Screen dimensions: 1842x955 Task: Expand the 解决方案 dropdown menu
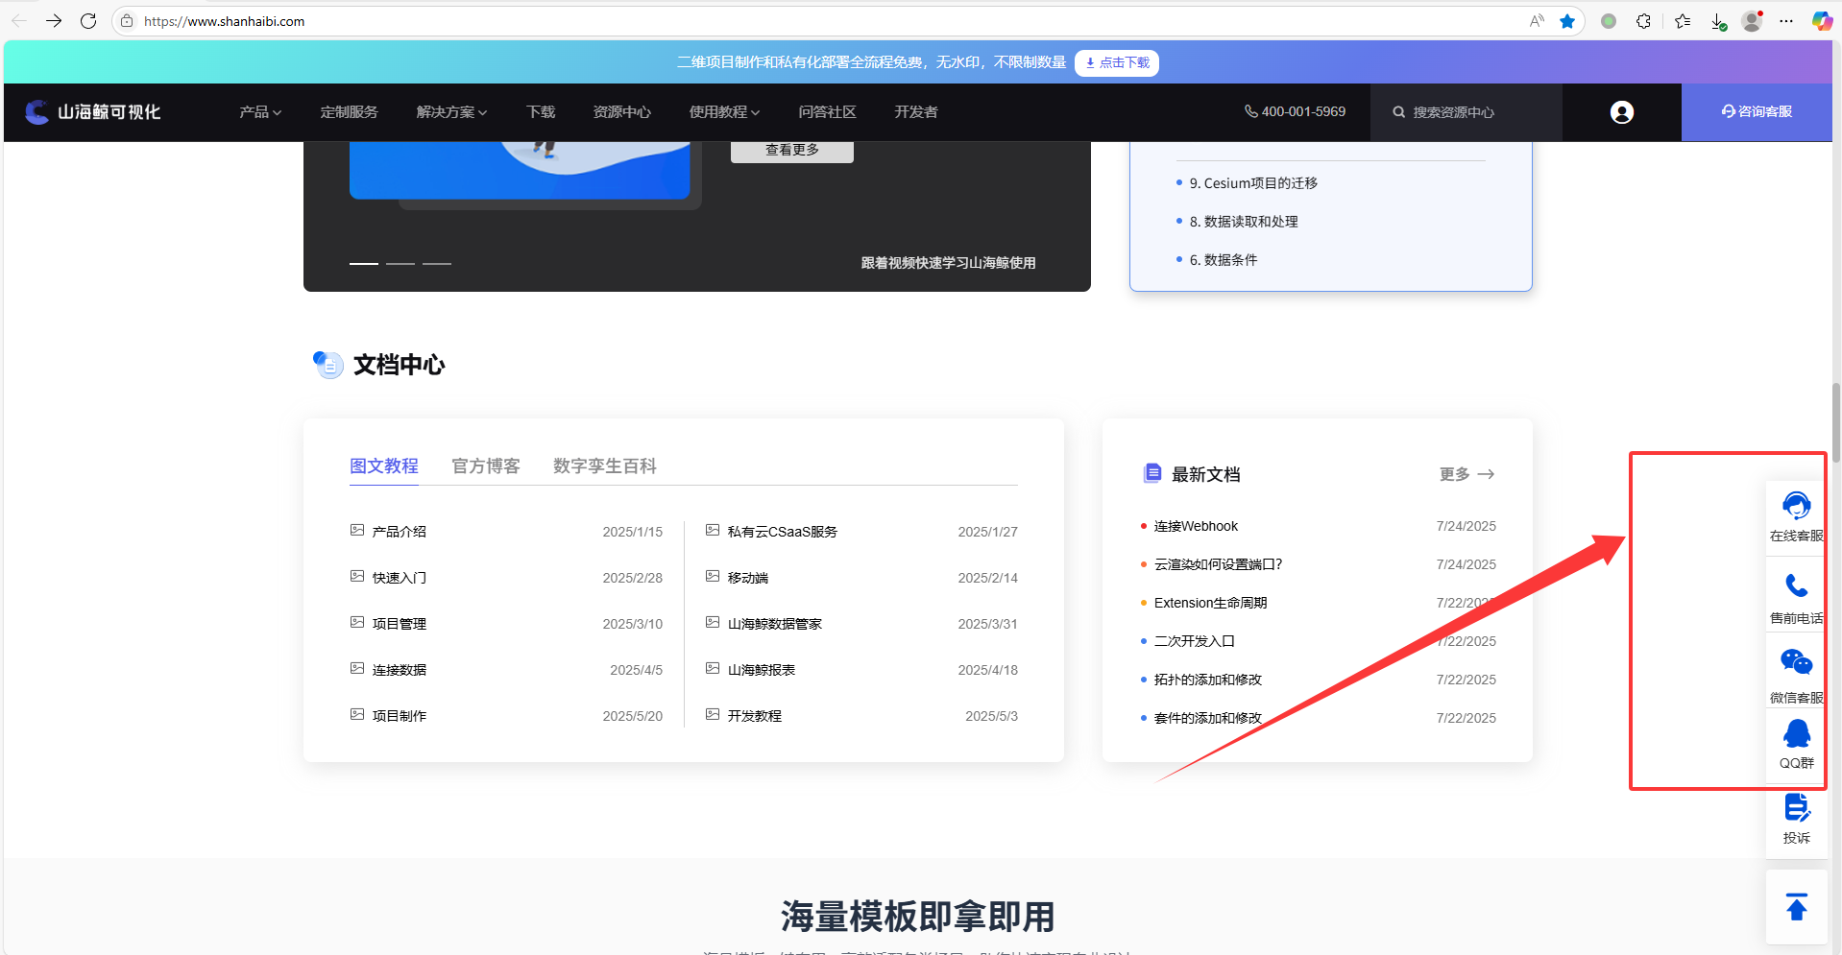coord(451,112)
